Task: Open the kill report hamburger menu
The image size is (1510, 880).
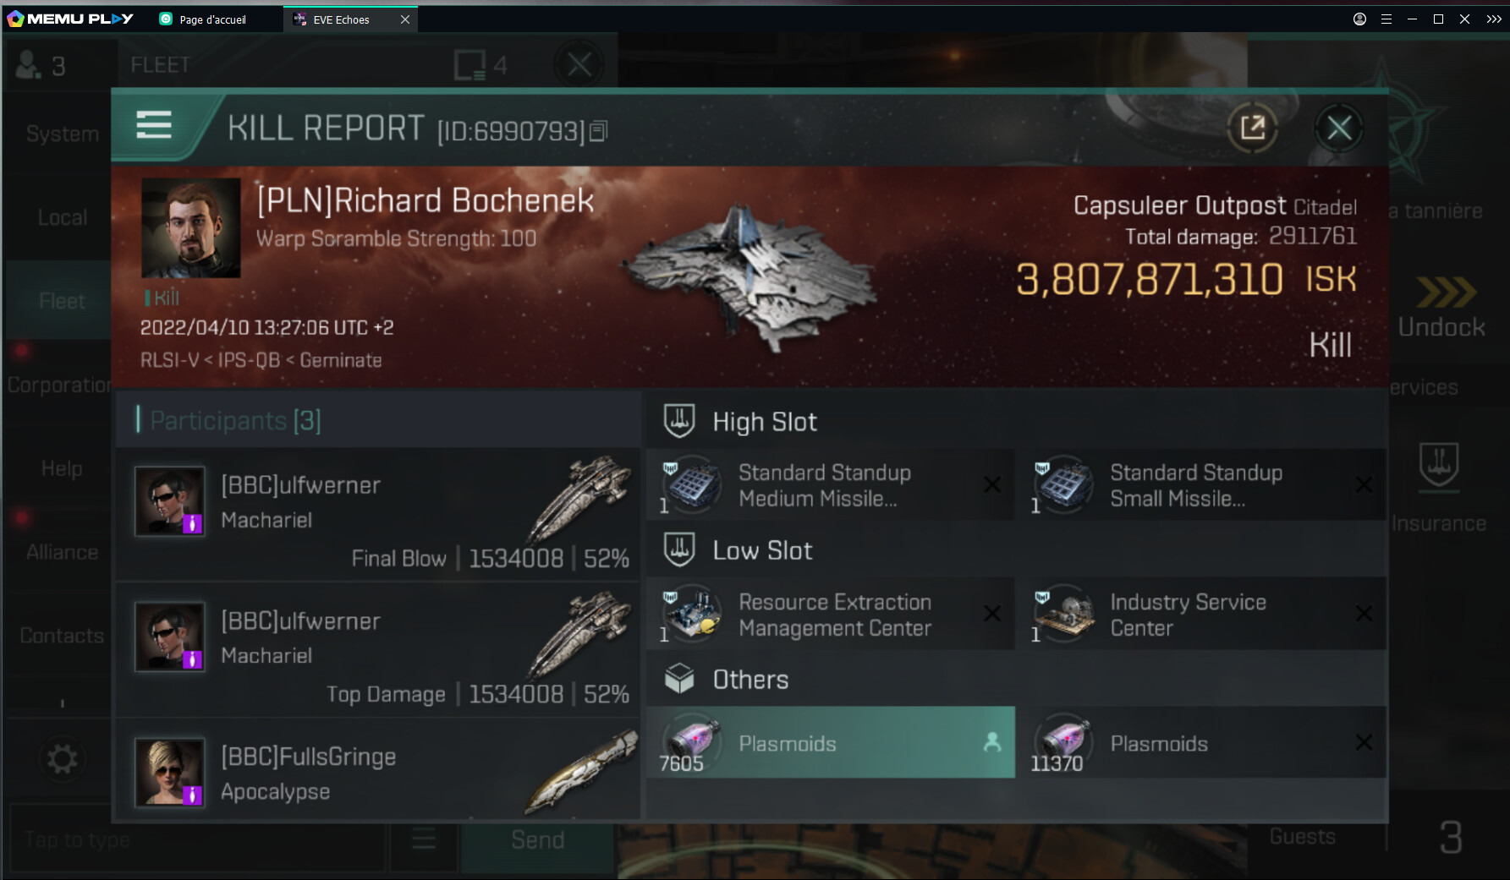Action: point(154,125)
